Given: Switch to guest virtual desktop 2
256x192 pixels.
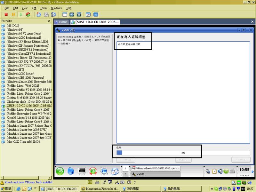Looking at the screenshot, I should point(125,174).
